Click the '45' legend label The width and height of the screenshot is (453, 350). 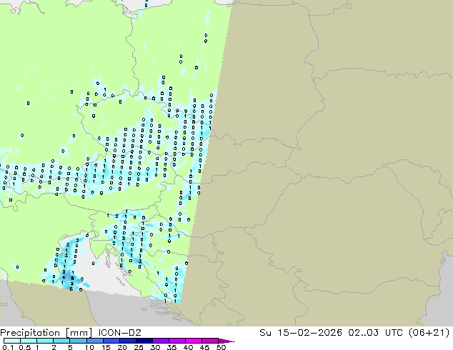point(204,347)
